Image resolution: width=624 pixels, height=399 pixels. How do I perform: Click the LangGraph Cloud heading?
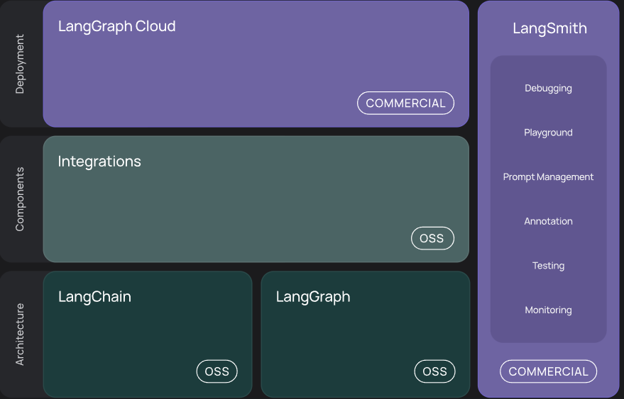click(116, 27)
